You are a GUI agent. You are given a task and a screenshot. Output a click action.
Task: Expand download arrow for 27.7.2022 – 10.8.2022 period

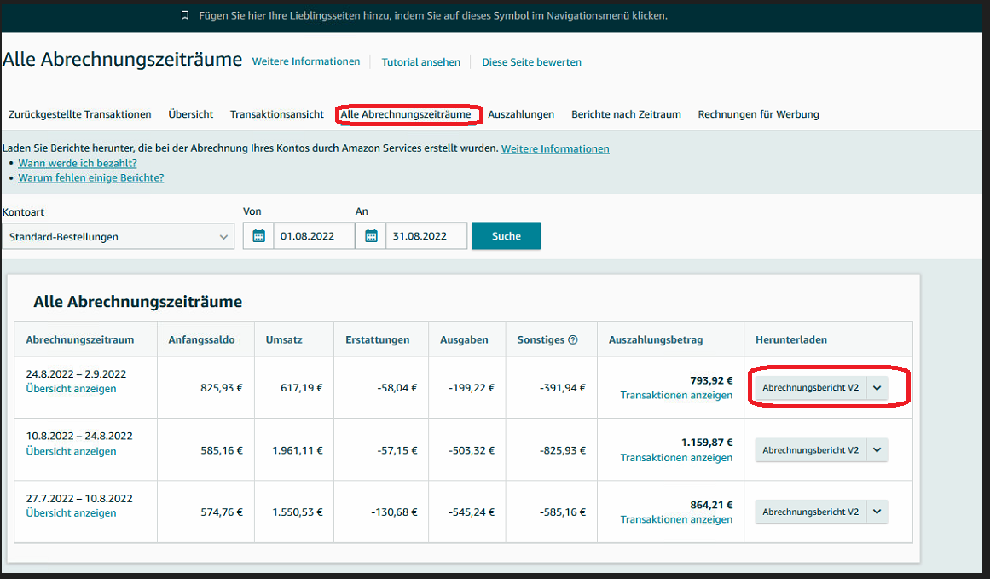click(x=877, y=512)
